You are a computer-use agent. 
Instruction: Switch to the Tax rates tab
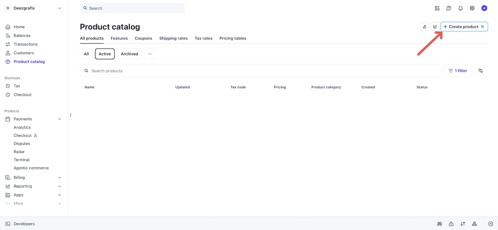[204, 38]
